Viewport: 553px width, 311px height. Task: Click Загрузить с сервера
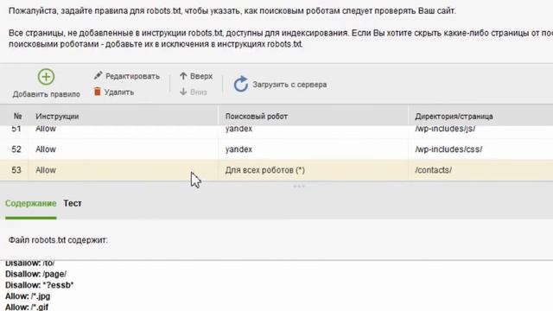click(280, 85)
